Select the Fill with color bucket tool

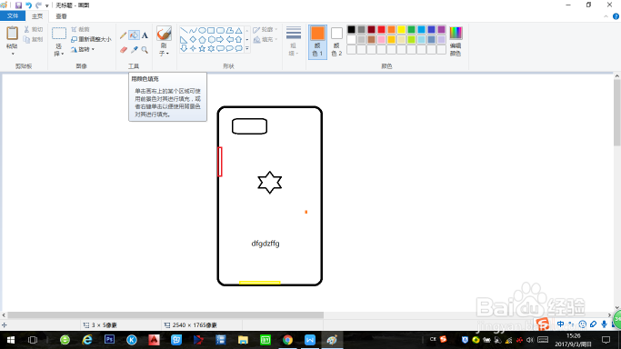pos(134,35)
